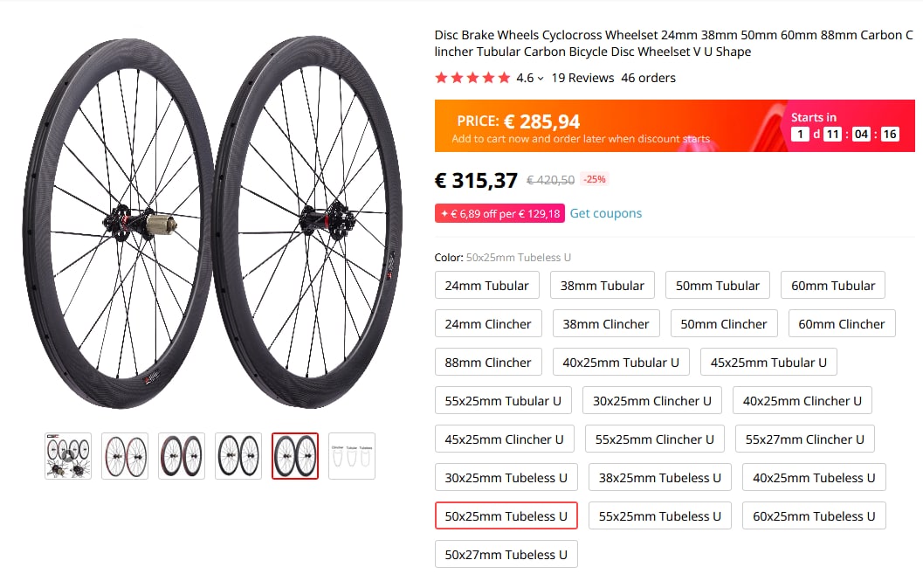Open the 19 Reviews link
This screenshot has height=574, width=923.
tap(582, 78)
